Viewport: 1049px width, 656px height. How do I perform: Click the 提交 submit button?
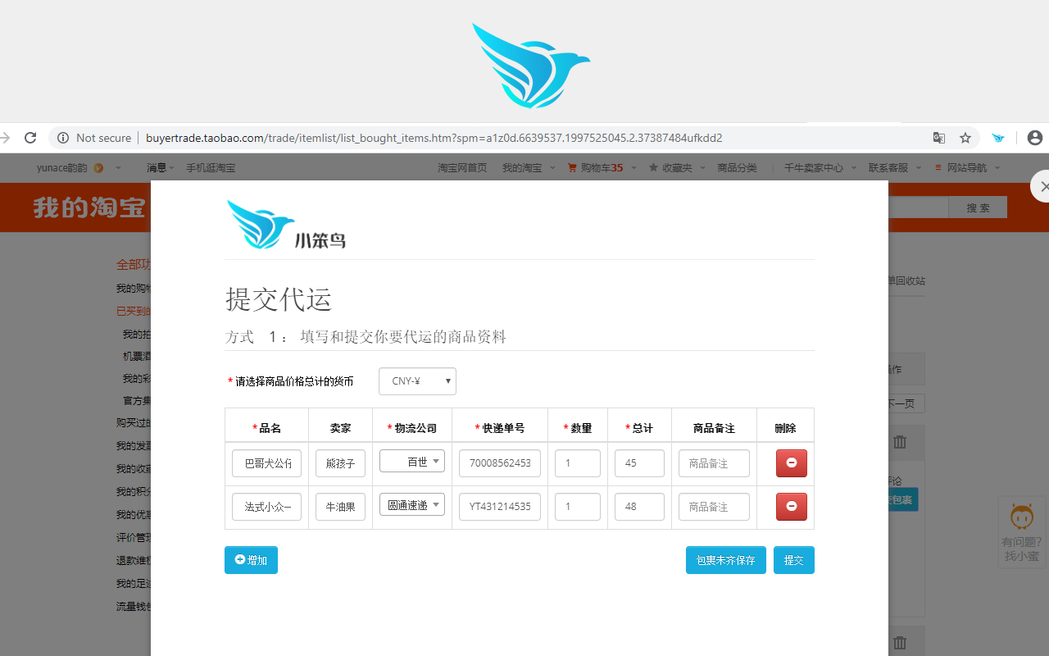pyautogui.click(x=794, y=560)
